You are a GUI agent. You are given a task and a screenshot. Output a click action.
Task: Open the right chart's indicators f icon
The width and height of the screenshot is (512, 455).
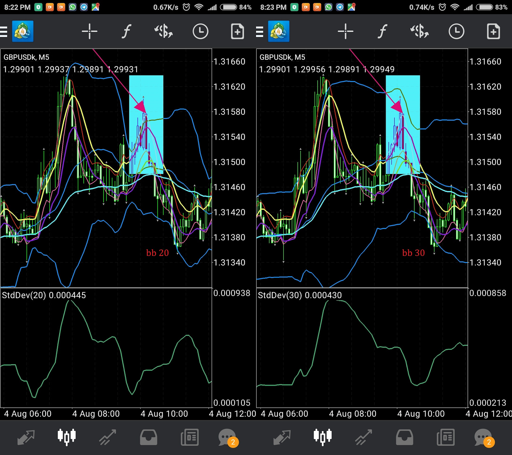pyautogui.click(x=382, y=31)
